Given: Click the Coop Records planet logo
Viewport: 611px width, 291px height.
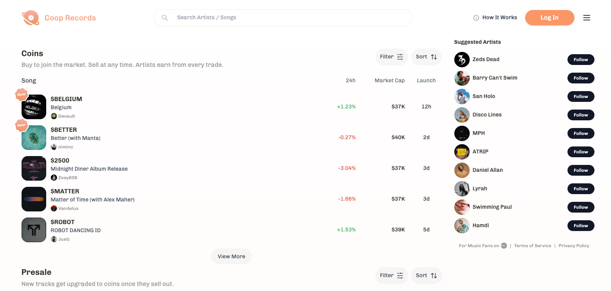Looking at the screenshot, I should [30, 18].
